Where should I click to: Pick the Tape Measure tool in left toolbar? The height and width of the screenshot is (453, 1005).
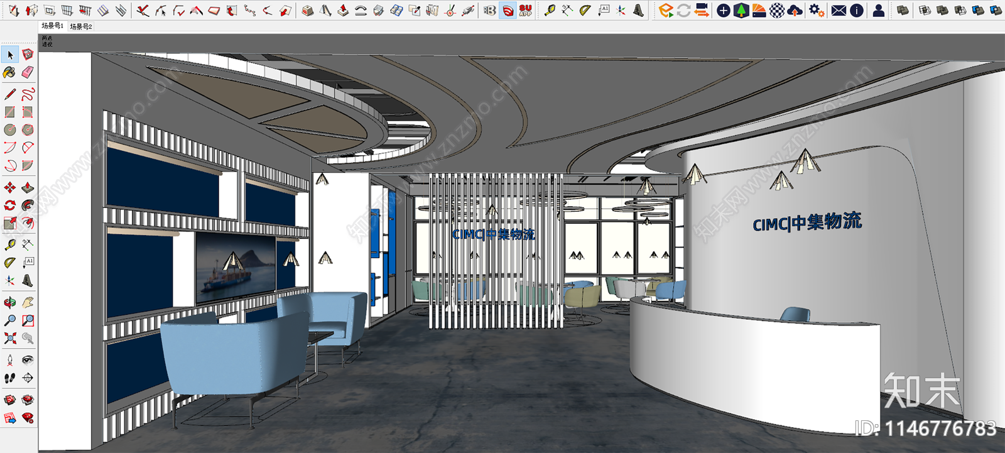click(x=10, y=244)
